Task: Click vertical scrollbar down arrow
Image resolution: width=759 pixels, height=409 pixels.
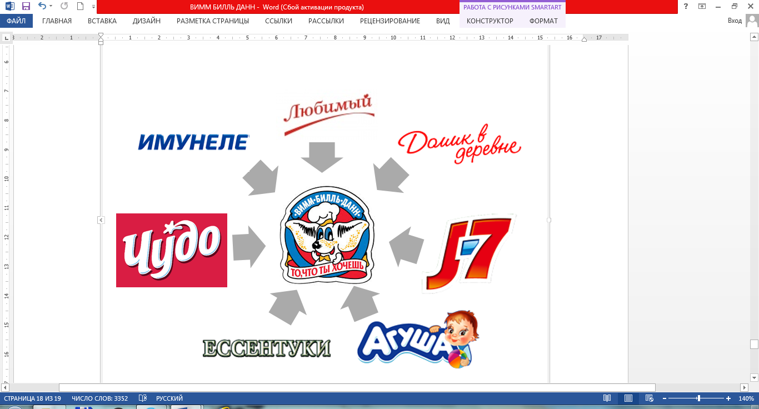Action: pos(754,377)
